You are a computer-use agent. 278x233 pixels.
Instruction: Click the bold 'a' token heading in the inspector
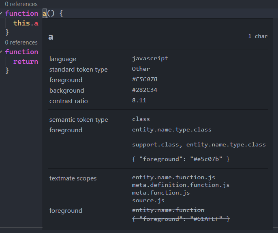51,37
